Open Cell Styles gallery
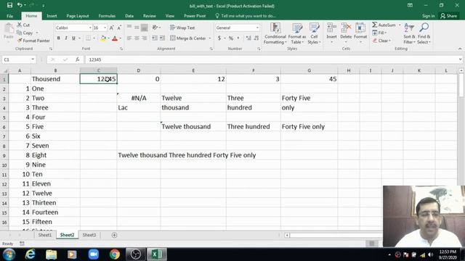 point(314,33)
